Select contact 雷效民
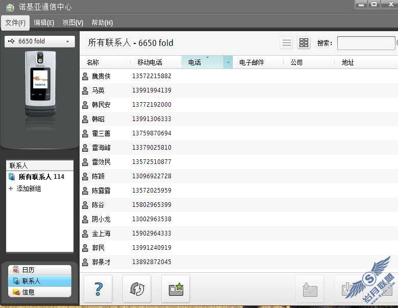 [x=101, y=162]
